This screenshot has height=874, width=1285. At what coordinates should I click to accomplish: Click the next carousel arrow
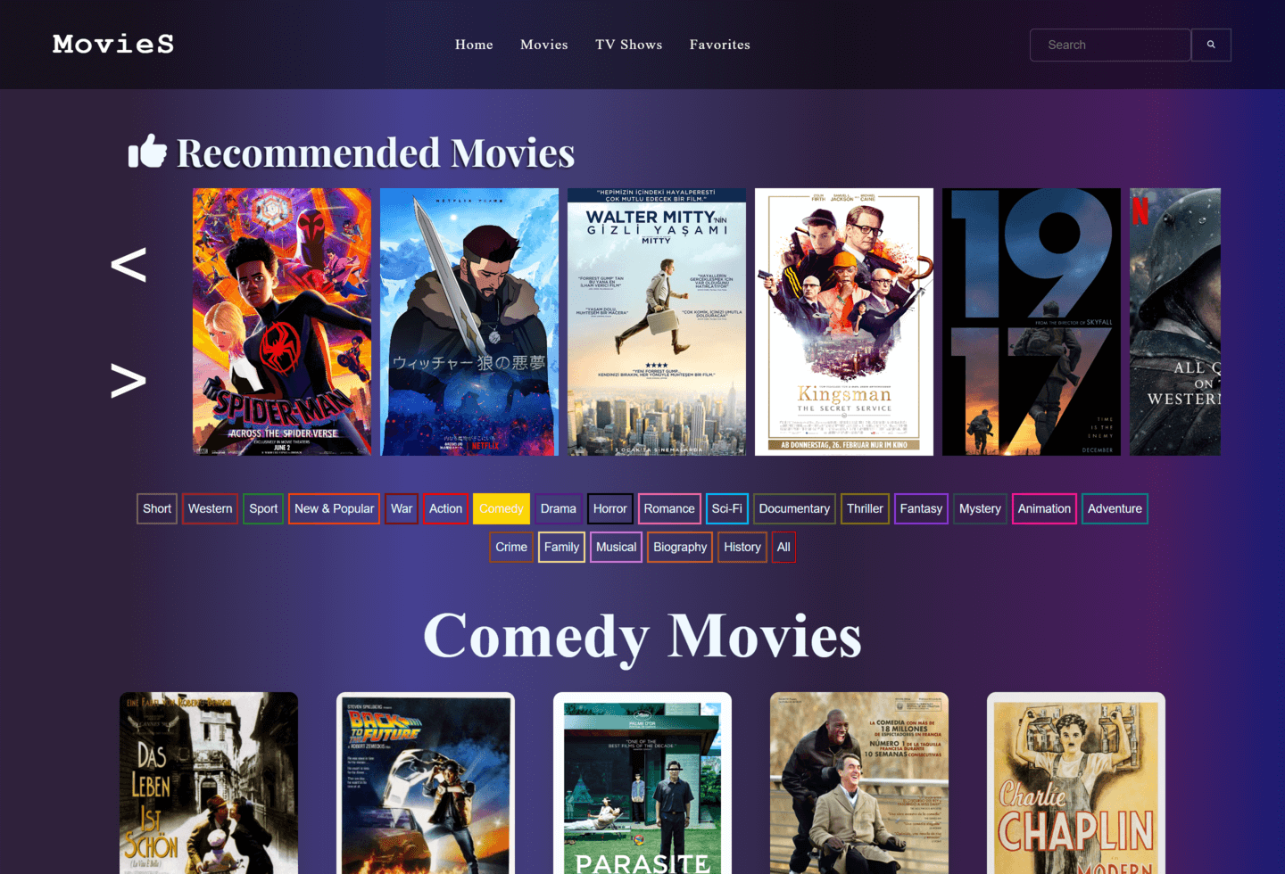point(128,381)
